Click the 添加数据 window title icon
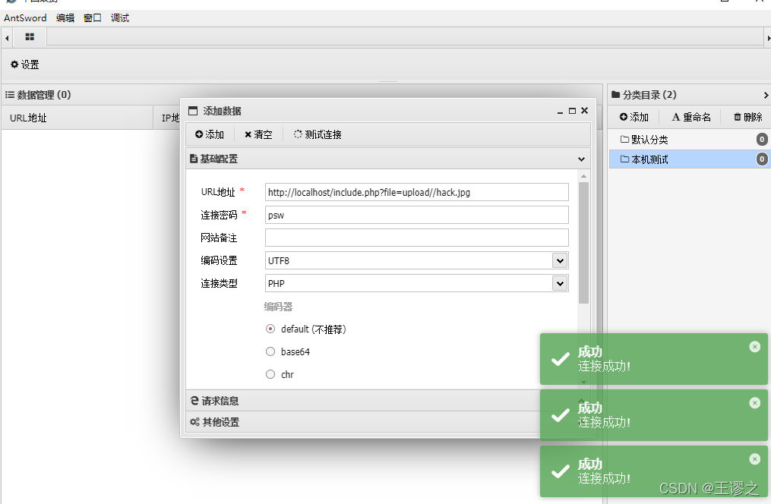 pyautogui.click(x=193, y=111)
